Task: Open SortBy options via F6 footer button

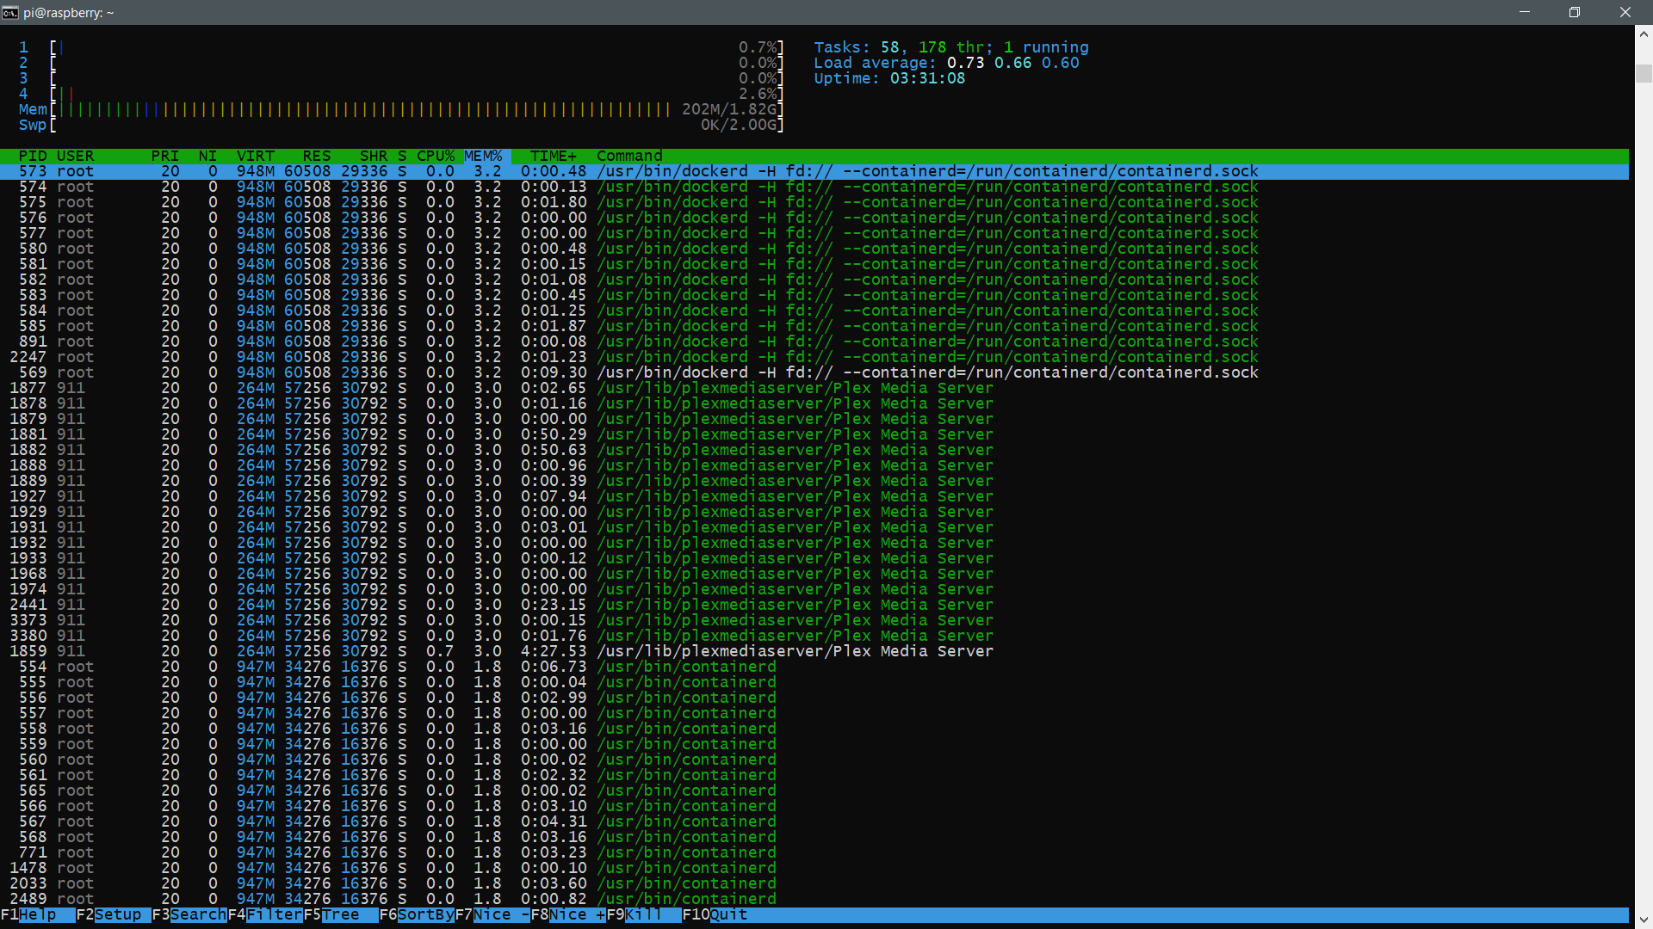Action: 417,914
